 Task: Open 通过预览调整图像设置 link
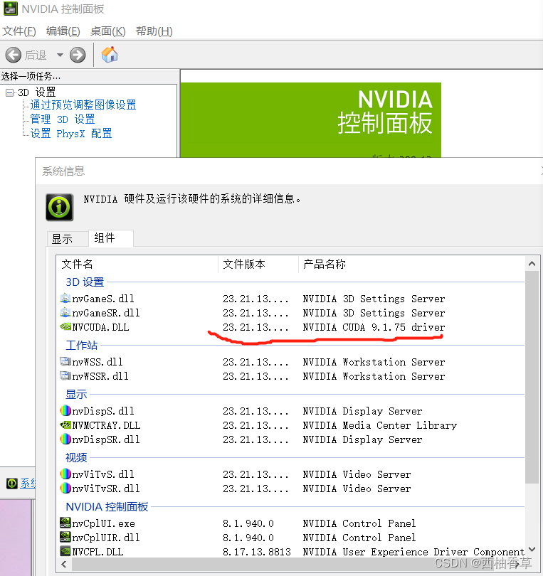click(83, 105)
